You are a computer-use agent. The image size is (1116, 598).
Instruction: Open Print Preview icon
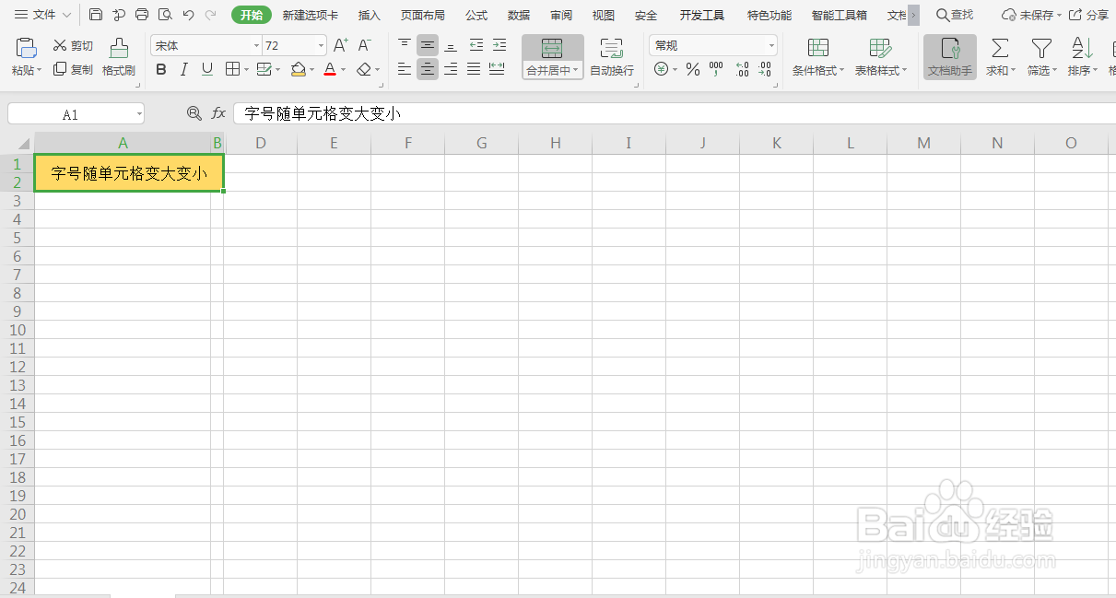pos(165,15)
